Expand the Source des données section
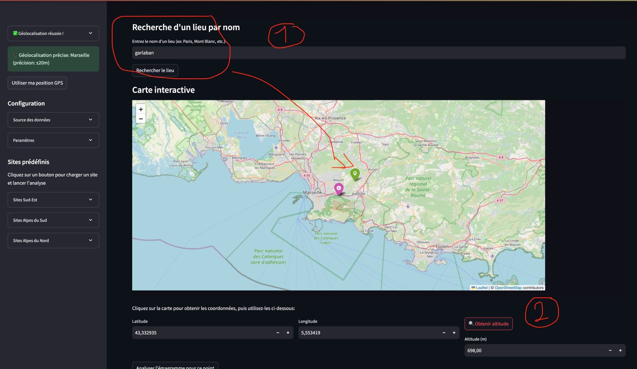Screen dimensions: 637x369 (x=53, y=120)
